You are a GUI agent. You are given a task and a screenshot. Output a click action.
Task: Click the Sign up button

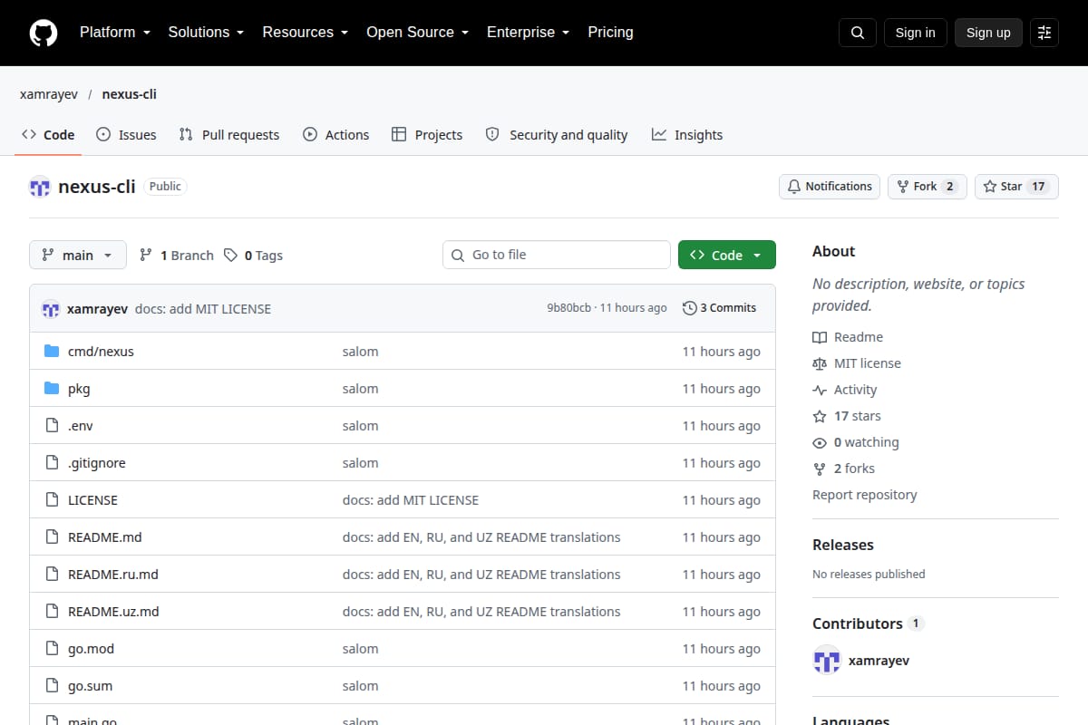click(x=988, y=33)
